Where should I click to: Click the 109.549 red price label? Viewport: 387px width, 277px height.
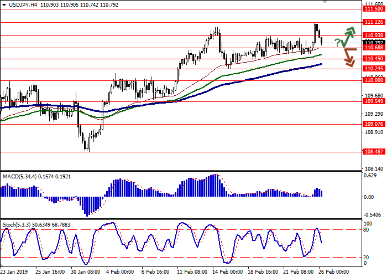coord(374,101)
